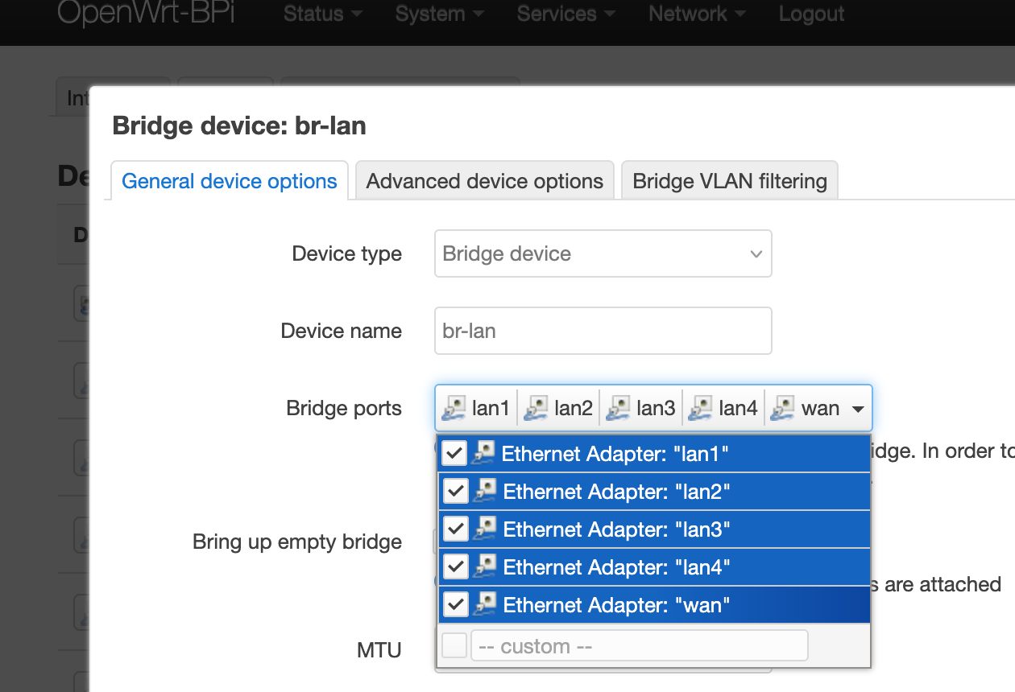
Task: Click adapter icon beside 'Ethernet Adapter: "lan3"' option
Action: [x=484, y=529]
